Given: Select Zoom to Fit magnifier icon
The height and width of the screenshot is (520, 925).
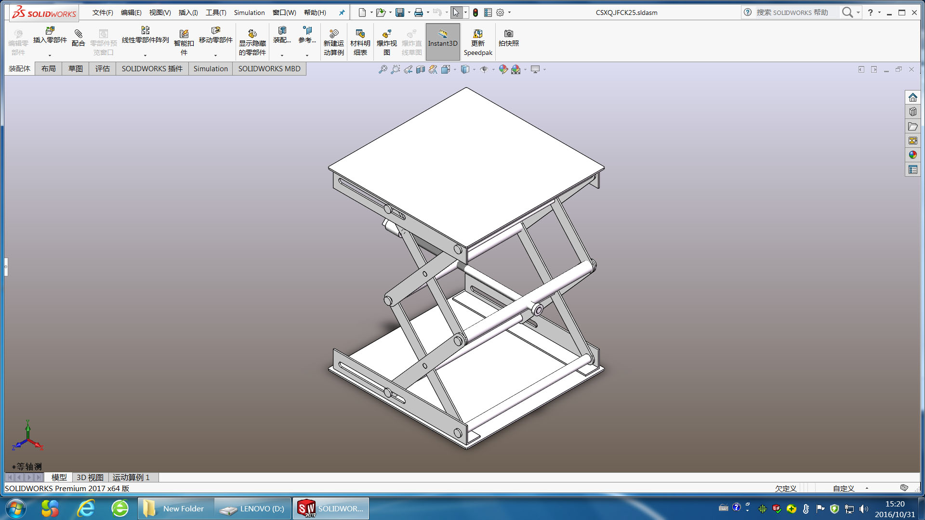Looking at the screenshot, I should (383, 69).
